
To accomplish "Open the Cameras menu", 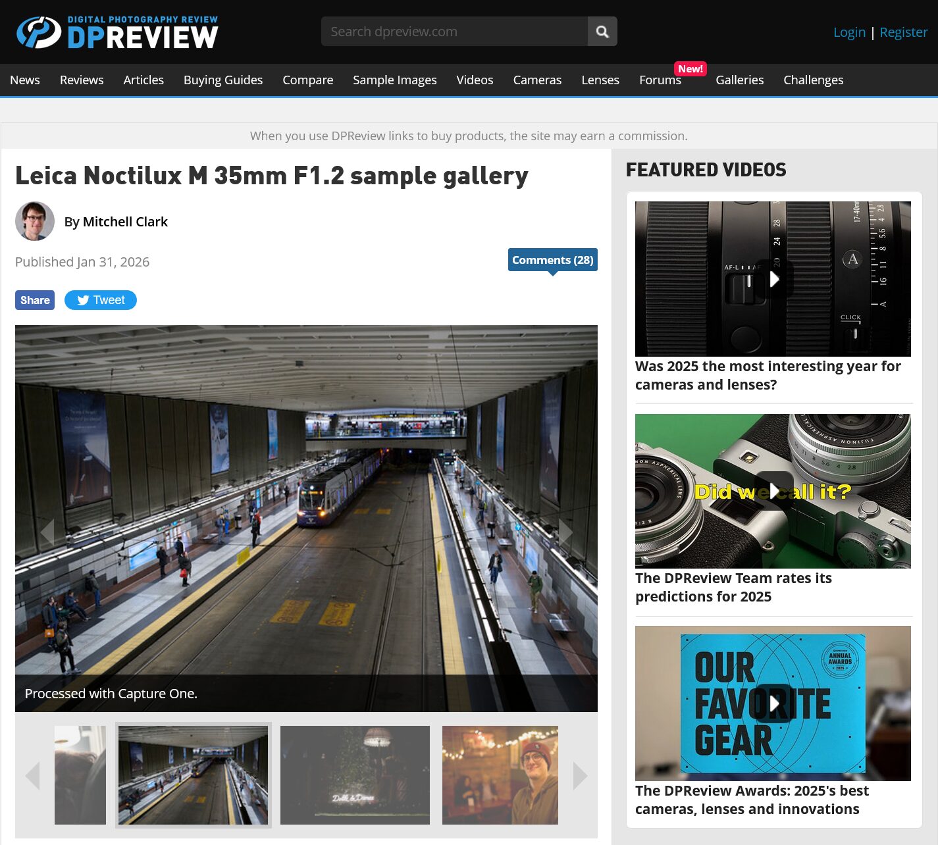I will [537, 80].
